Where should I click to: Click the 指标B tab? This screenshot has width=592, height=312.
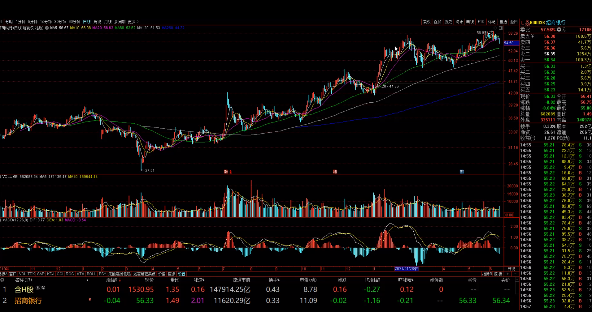click(x=487, y=274)
